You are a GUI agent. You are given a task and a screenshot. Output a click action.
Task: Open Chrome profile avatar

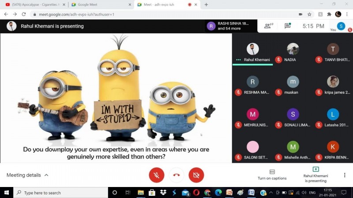click(x=338, y=14)
